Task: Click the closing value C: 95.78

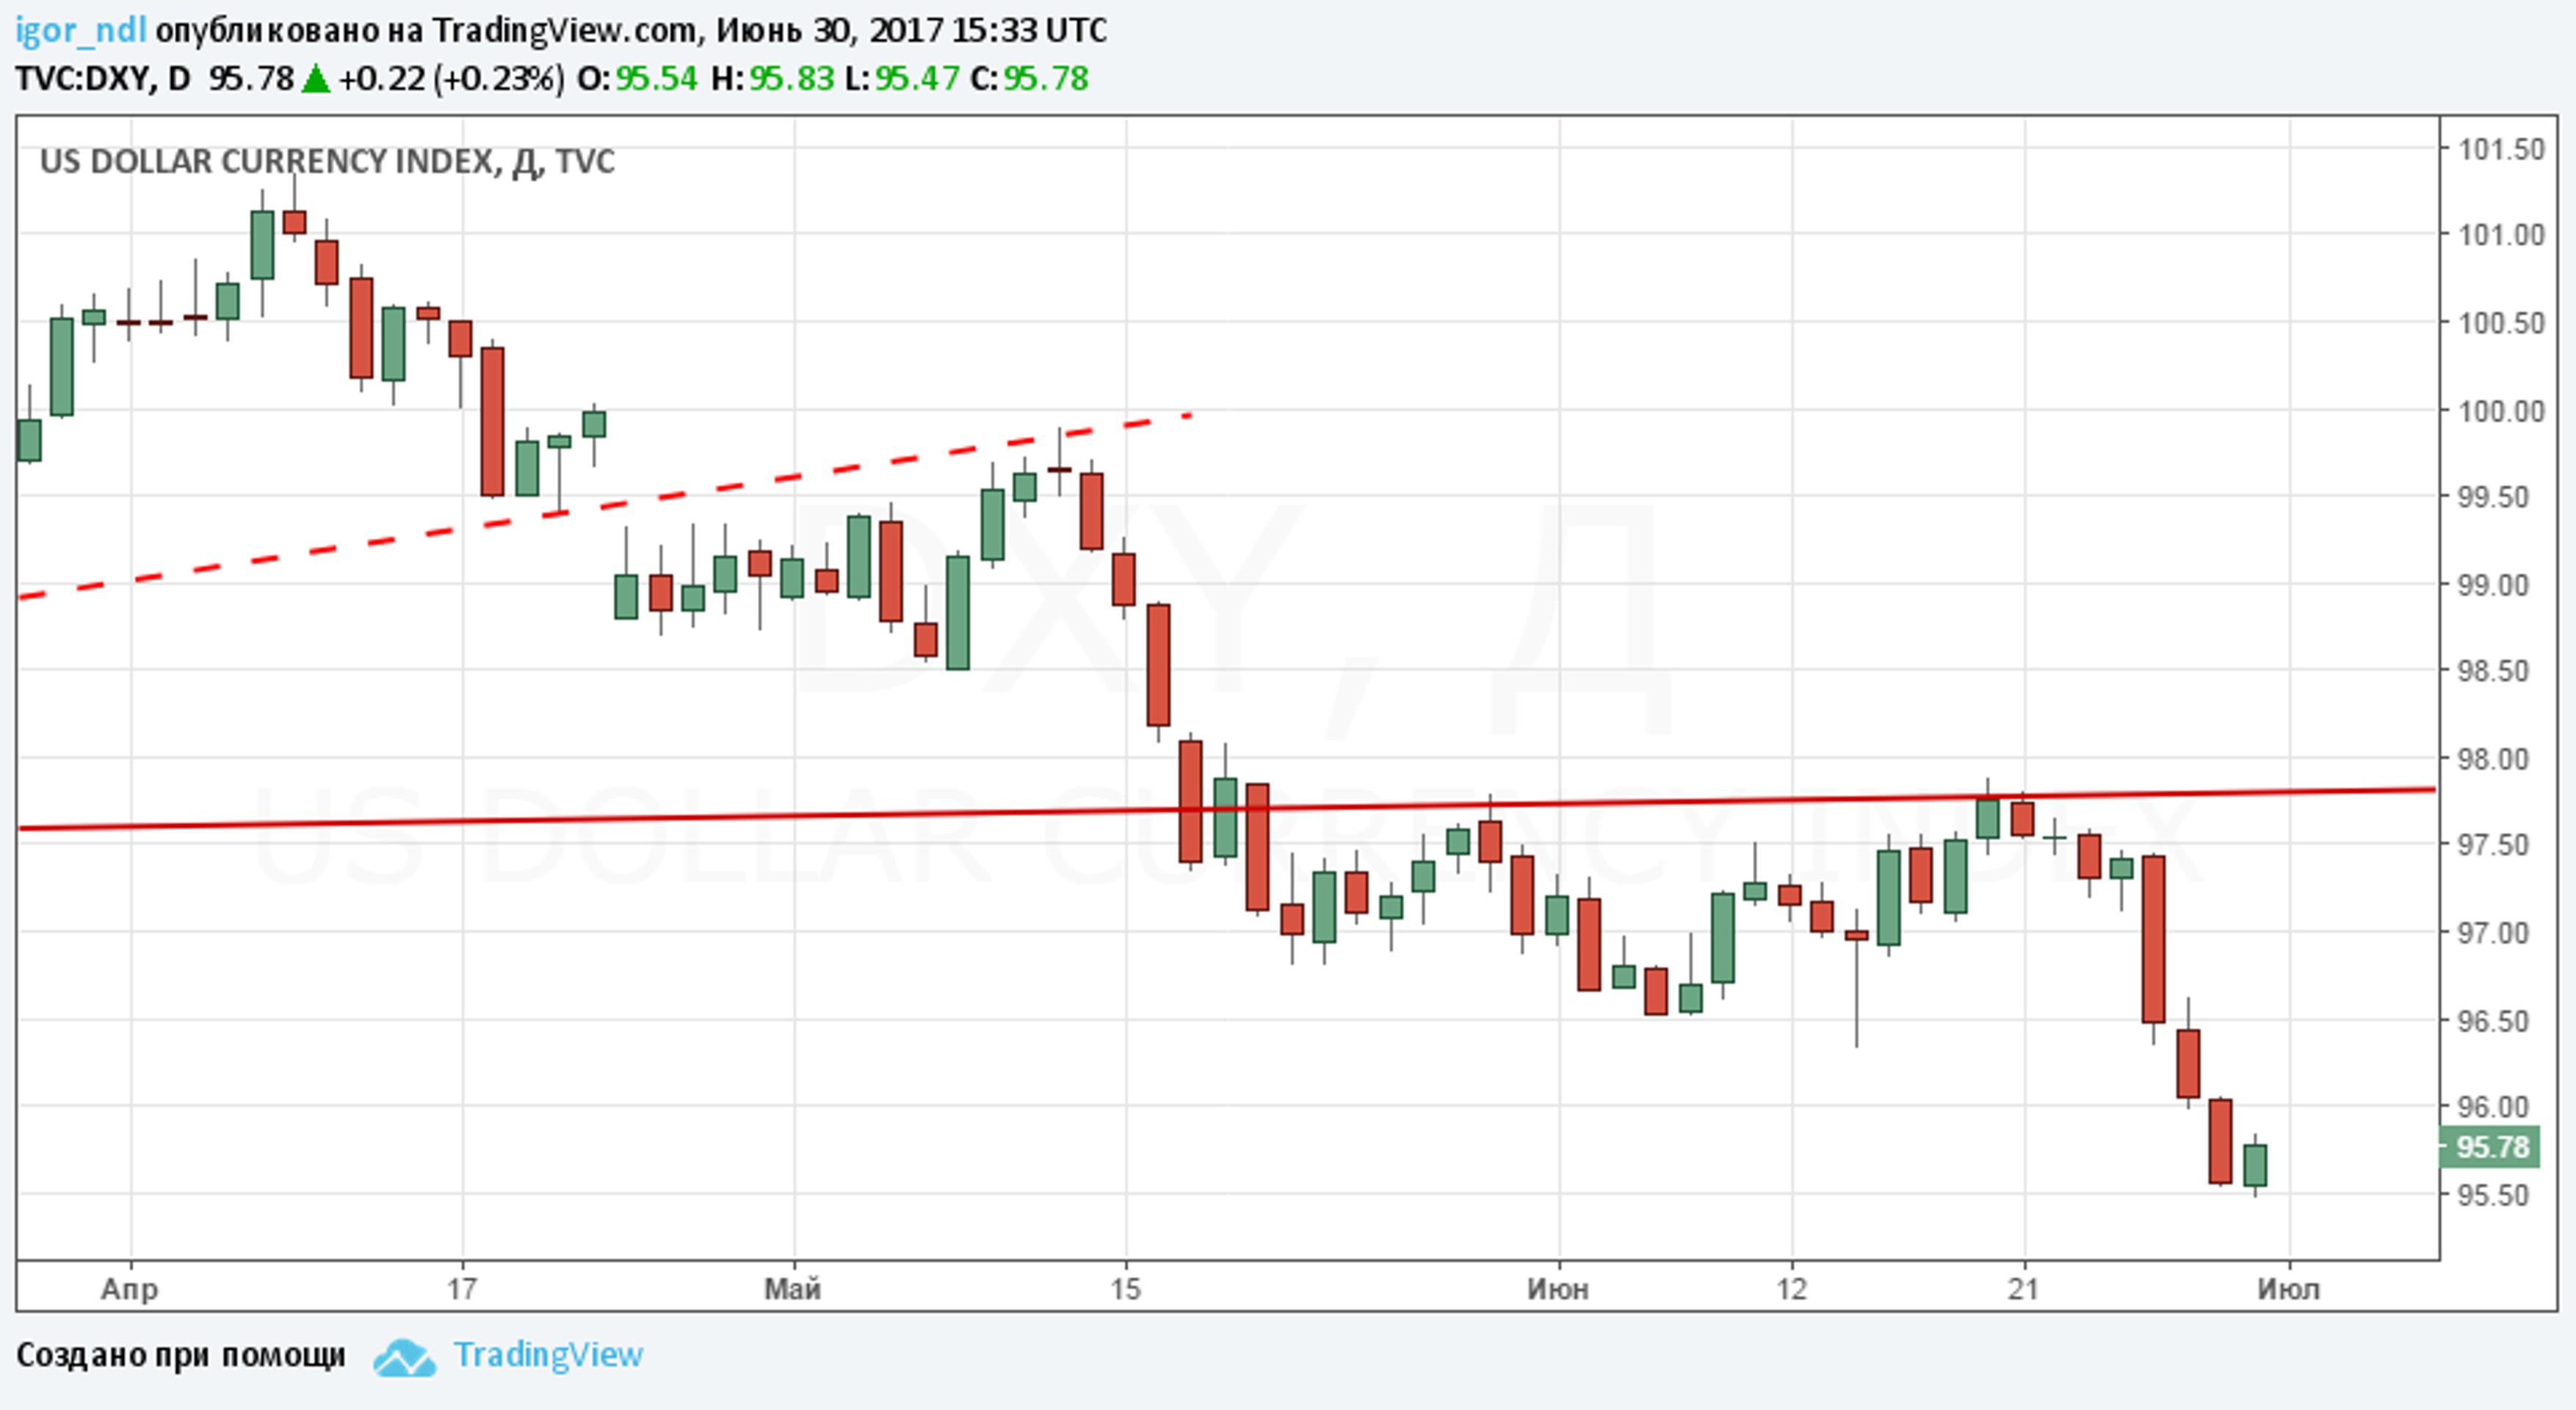Action: [1044, 78]
